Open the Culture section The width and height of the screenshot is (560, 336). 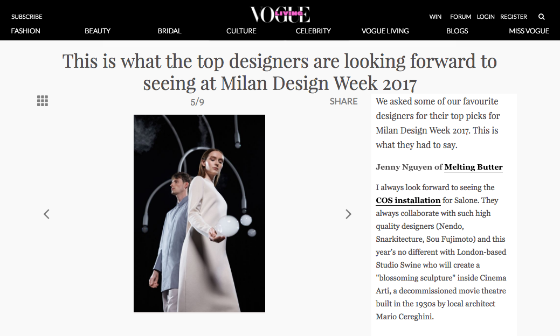241,31
